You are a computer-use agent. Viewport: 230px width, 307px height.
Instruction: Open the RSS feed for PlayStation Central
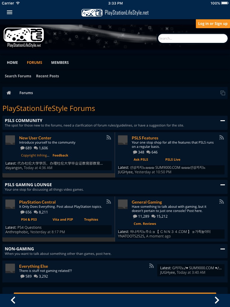coord(108,202)
